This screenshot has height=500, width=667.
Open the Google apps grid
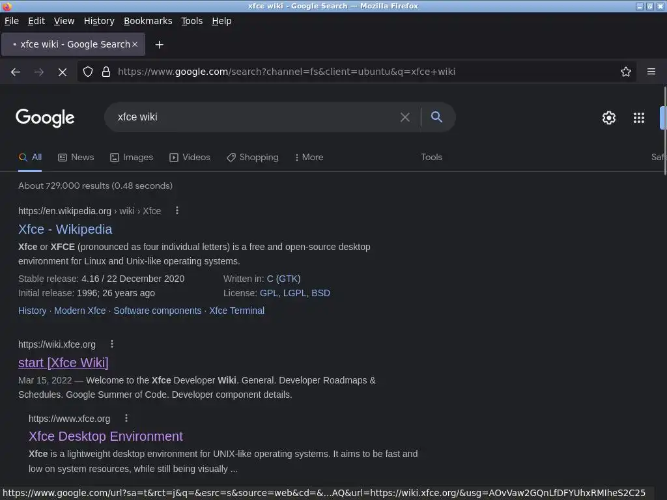pos(639,118)
